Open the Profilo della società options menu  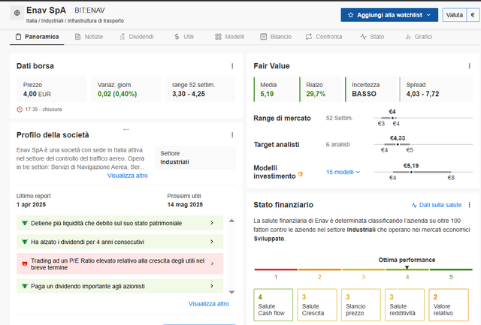(232, 135)
